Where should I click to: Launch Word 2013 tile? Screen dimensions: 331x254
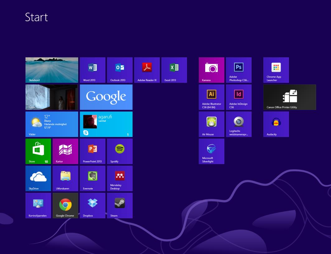coord(92,70)
